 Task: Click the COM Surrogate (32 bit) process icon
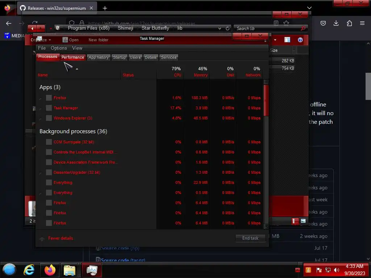pos(49,142)
